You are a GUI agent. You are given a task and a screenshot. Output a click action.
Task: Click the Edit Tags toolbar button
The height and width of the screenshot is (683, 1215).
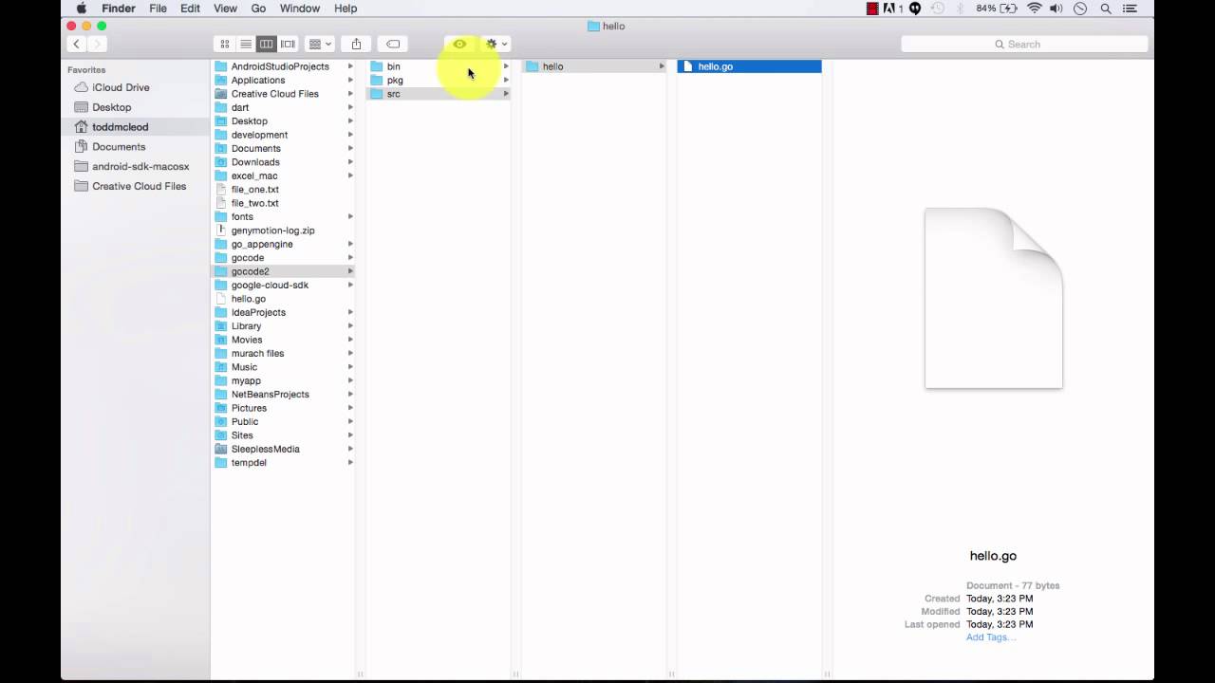click(x=393, y=44)
